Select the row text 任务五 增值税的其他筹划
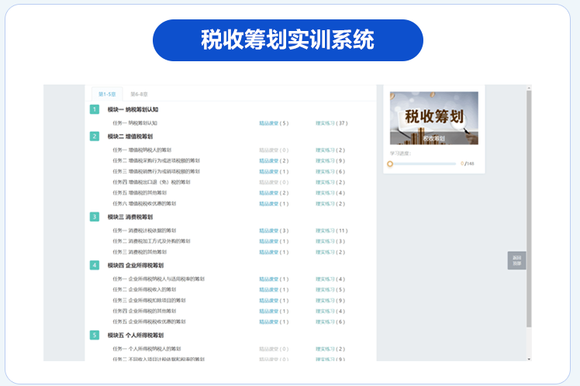Screen dimensions: 580x386 pyautogui.click(x=140, y=193)
